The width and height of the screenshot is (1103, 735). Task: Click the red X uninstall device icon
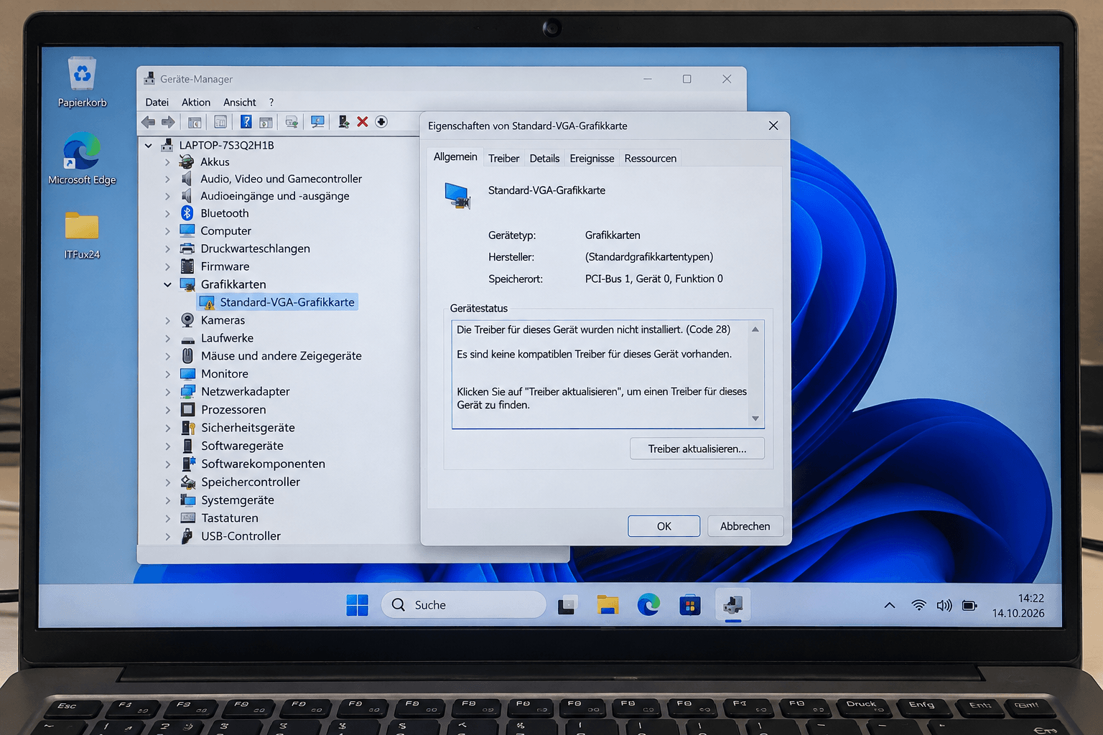(362, 122)
